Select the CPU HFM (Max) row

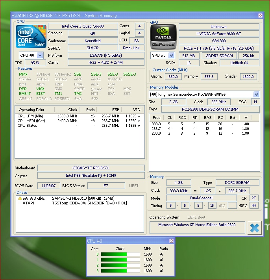(80, 121)
